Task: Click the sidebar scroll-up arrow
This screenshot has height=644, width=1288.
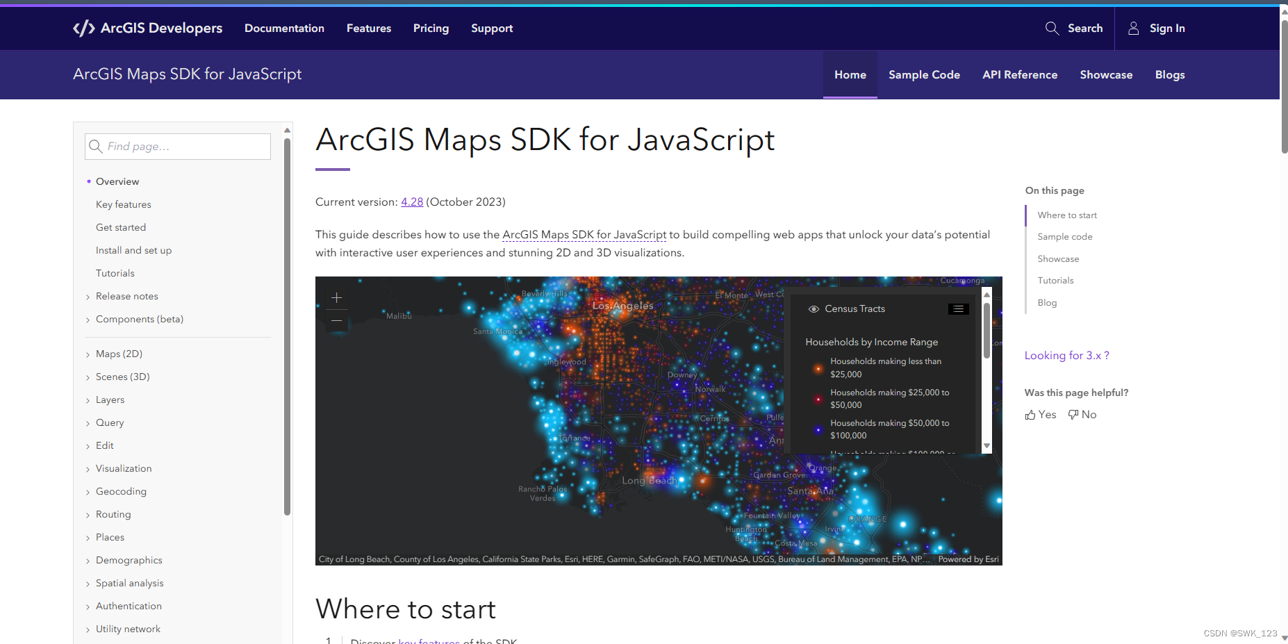Action: click(287, 130)
